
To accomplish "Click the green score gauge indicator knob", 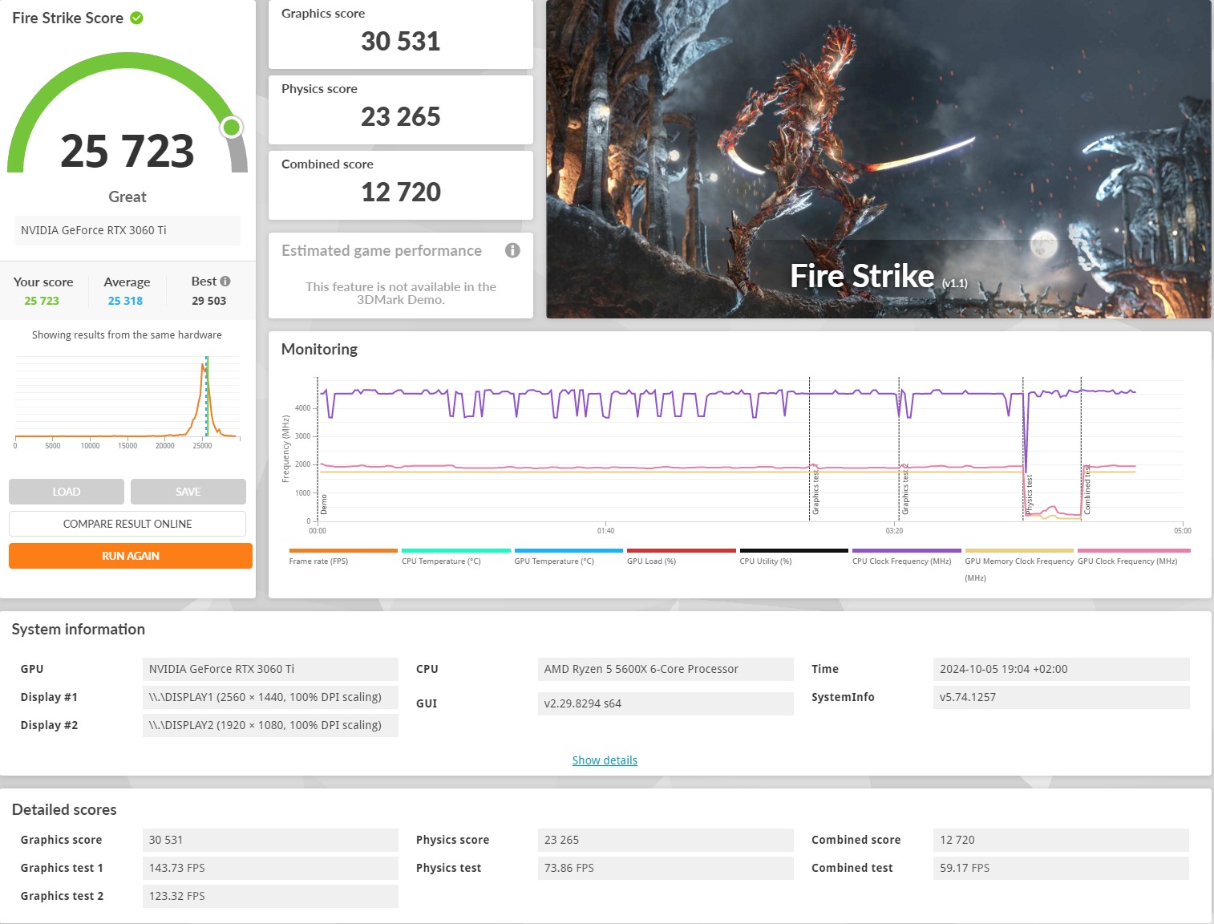I will 232,127.
